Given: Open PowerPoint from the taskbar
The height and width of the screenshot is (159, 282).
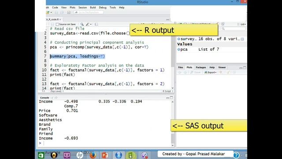Looking at the screenshot, I should click(x=105, y=155).
